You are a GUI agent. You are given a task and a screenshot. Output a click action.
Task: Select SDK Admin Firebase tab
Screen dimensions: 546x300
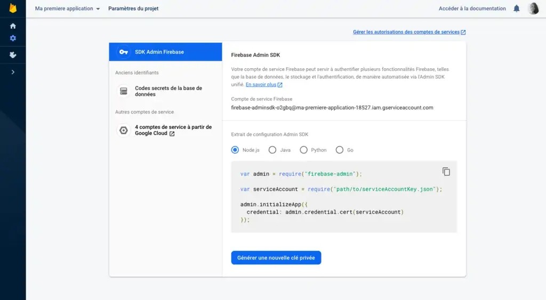coord(165,52)
